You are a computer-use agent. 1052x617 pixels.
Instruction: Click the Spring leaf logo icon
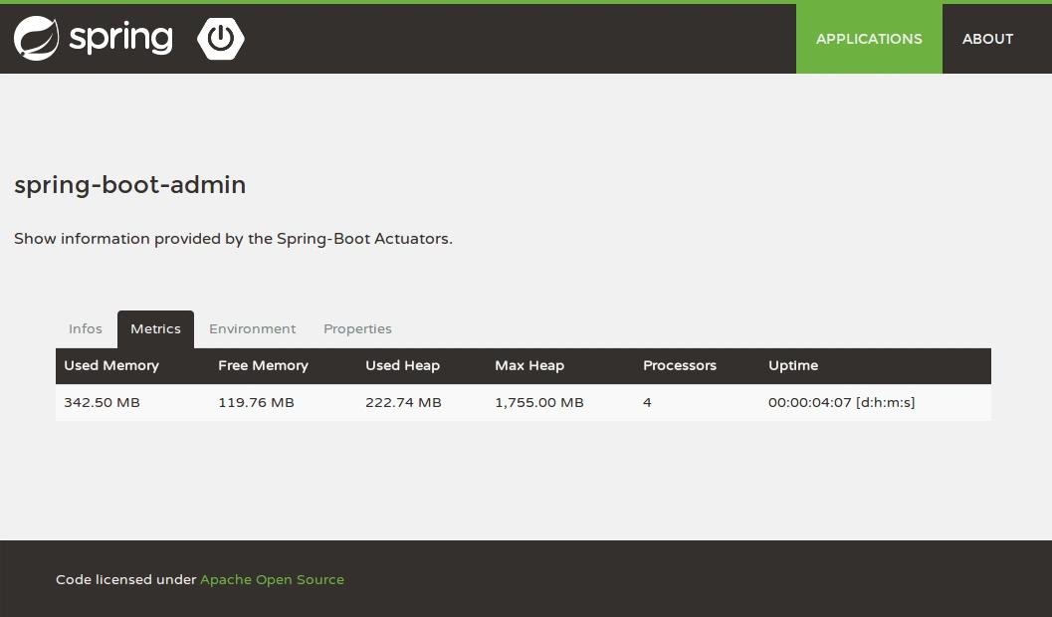[x=37, y=39]
